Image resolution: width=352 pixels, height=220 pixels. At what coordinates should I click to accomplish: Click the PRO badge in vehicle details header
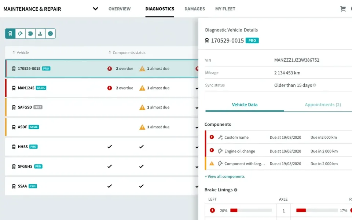[x=252, y=41]
